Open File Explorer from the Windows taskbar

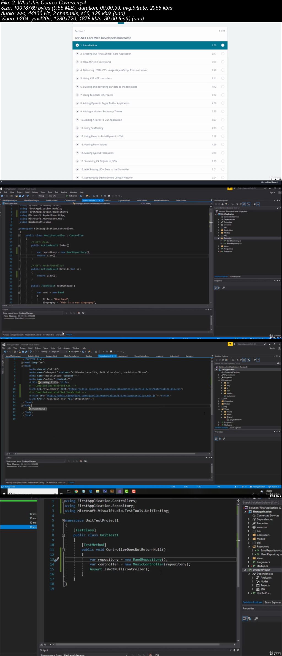point(98,491)
